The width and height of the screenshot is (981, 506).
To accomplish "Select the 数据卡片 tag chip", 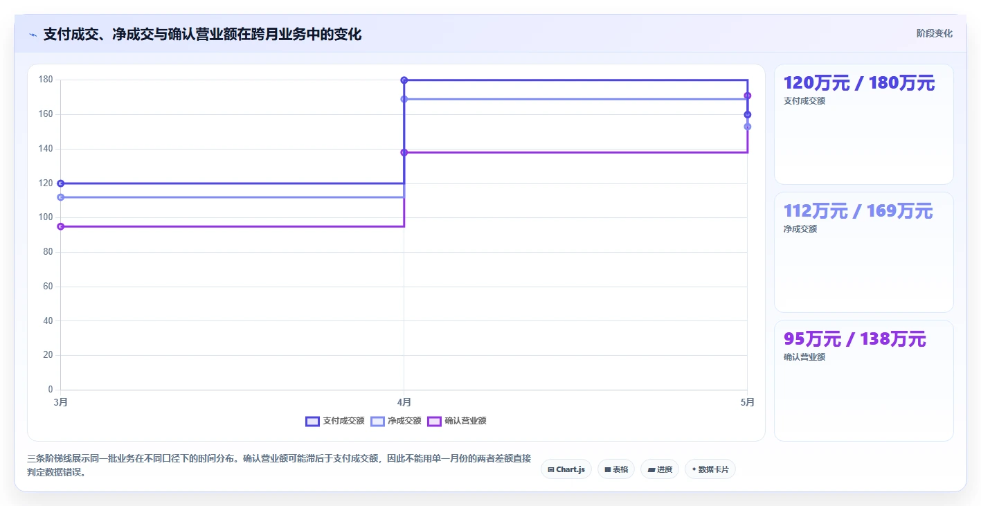I will (x=710, y=469).
